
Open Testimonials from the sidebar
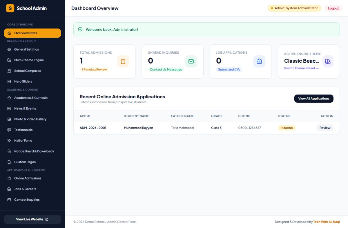pyautogui.click(x=32, y=130)
